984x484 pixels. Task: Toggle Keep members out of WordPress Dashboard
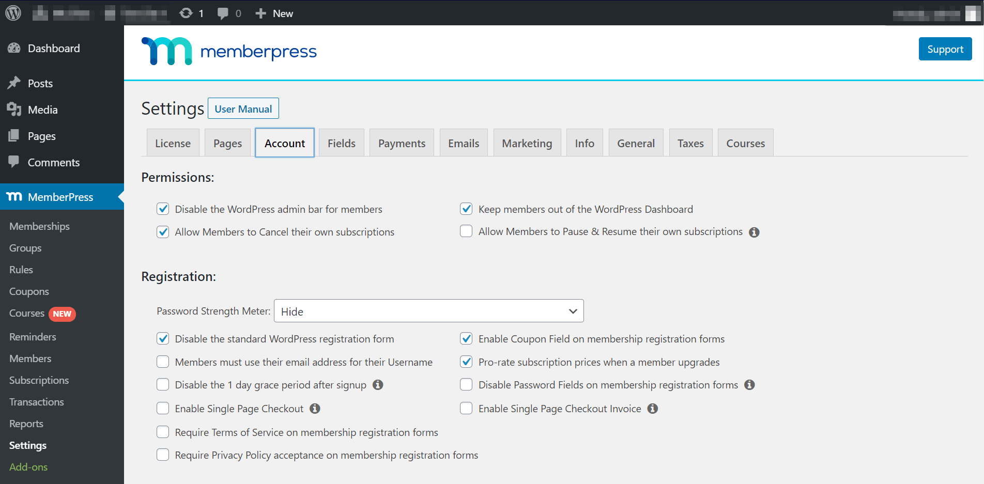pos(466,209)
